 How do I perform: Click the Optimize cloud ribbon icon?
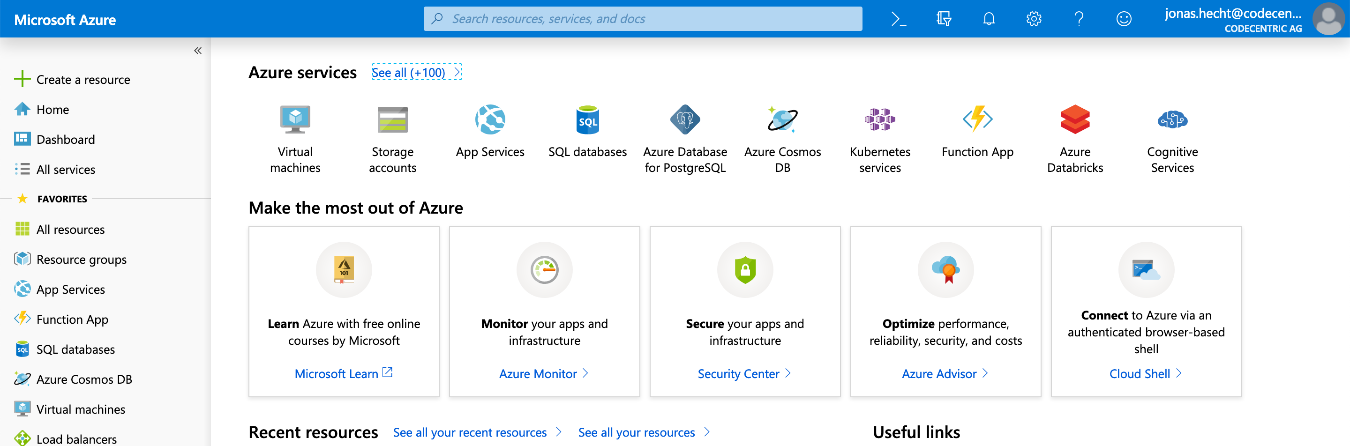click(945, 269)
